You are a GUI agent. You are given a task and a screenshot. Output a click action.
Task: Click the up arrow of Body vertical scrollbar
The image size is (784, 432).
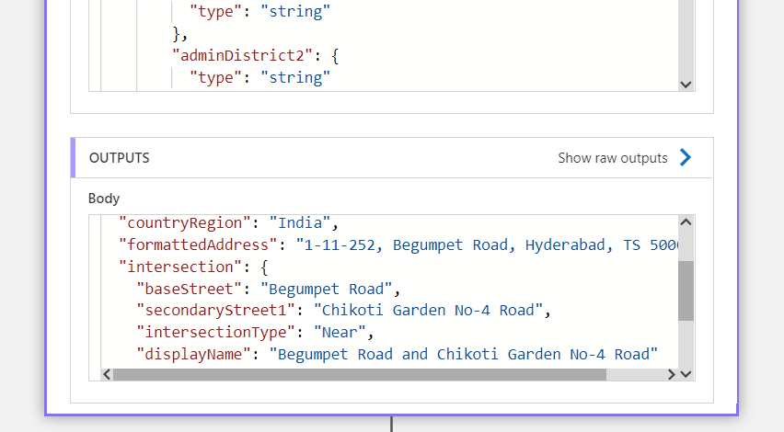686,223
